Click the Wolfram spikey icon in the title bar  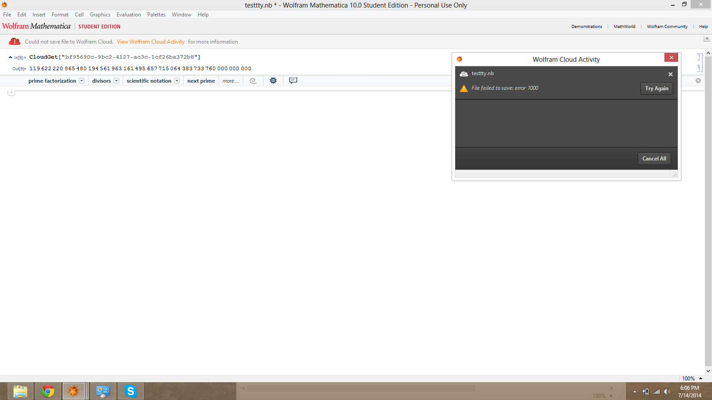click(4, 5)
